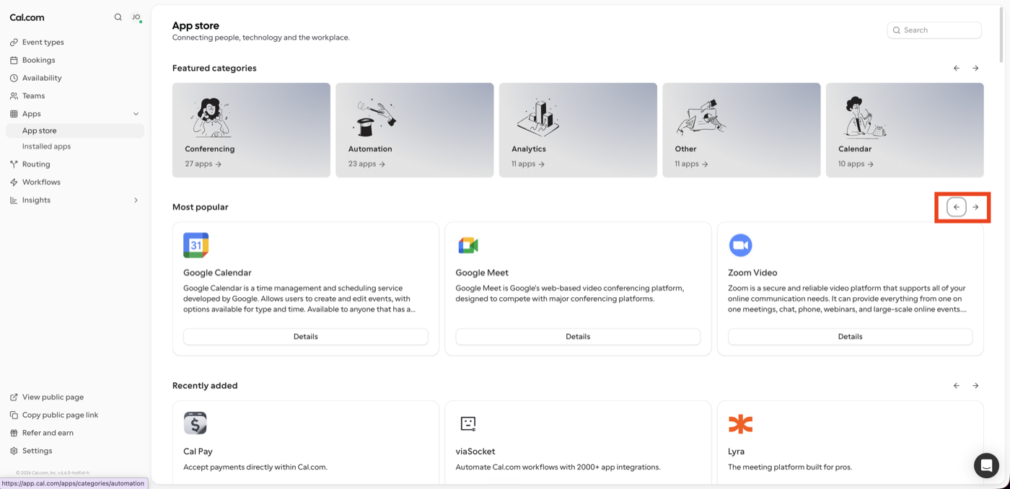Click the Cal Pay title text

[x=198, y=451]
